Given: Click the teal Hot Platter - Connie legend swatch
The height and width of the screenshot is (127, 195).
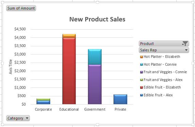Looking at the screenshot, I should [x=141, y=64].
